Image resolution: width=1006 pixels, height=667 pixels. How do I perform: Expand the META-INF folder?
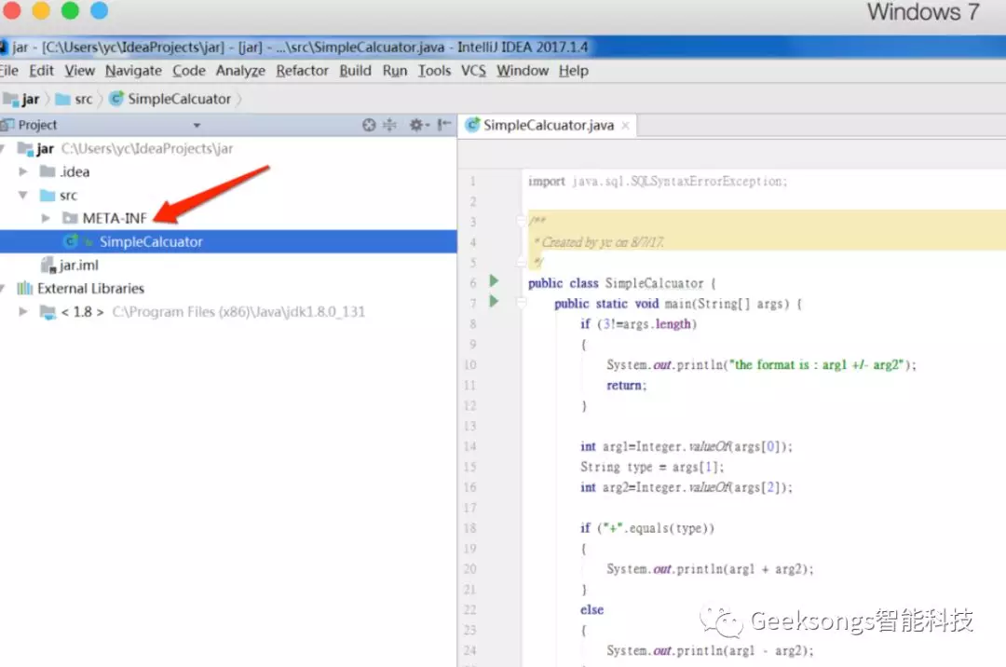46,219
